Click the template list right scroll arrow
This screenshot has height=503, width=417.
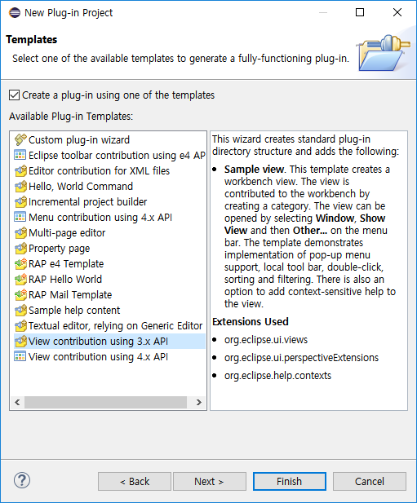click(x=199, y=402)
